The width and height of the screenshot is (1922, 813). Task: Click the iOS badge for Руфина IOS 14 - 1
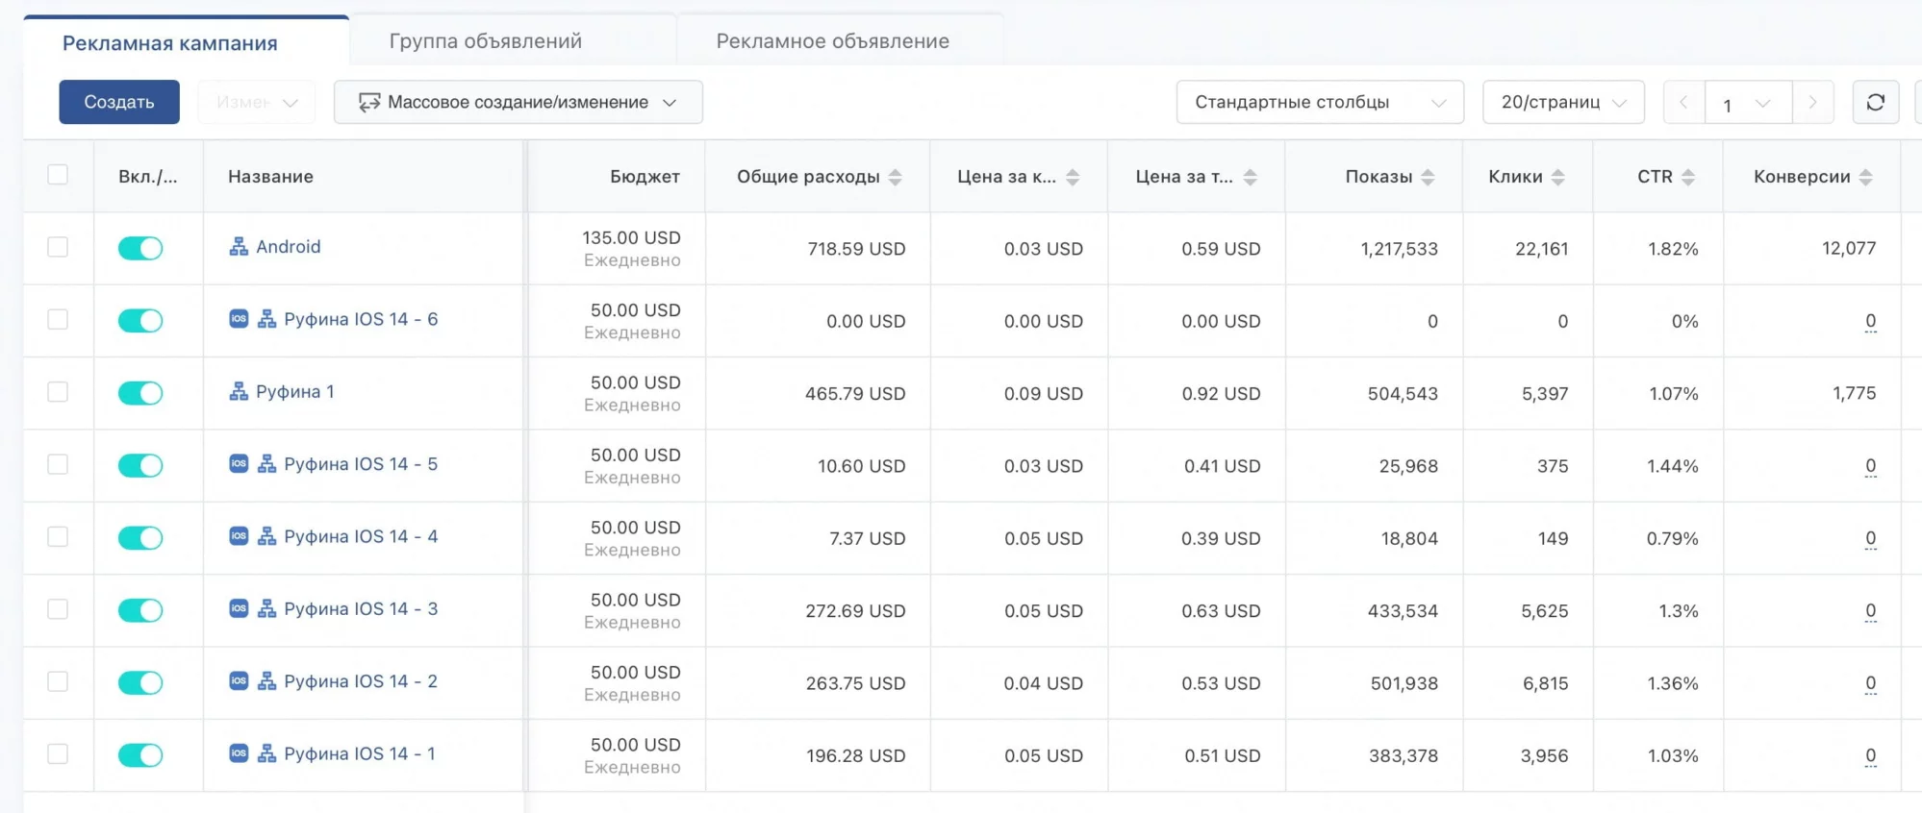(x=239, y=753)
